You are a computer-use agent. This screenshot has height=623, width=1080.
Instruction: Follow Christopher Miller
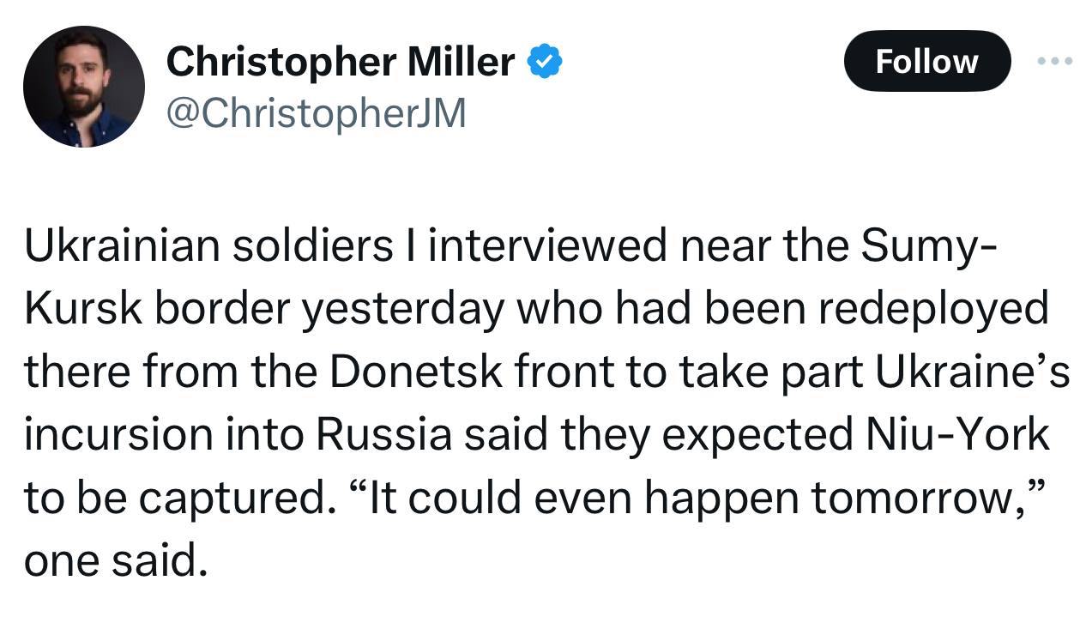[926, 61]
